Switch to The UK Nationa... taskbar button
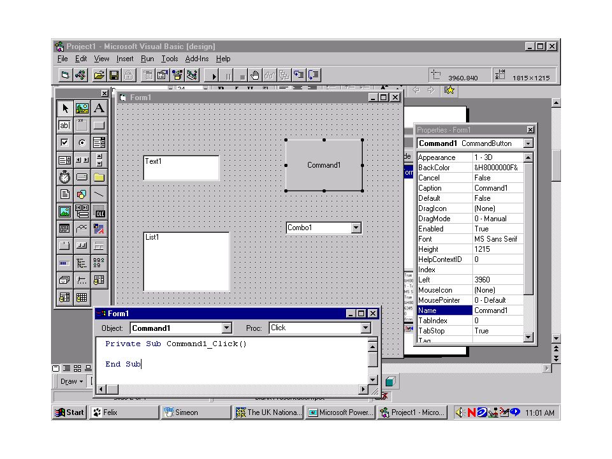Viewport: 612px width, 459px height. click(x=268, y=412)
